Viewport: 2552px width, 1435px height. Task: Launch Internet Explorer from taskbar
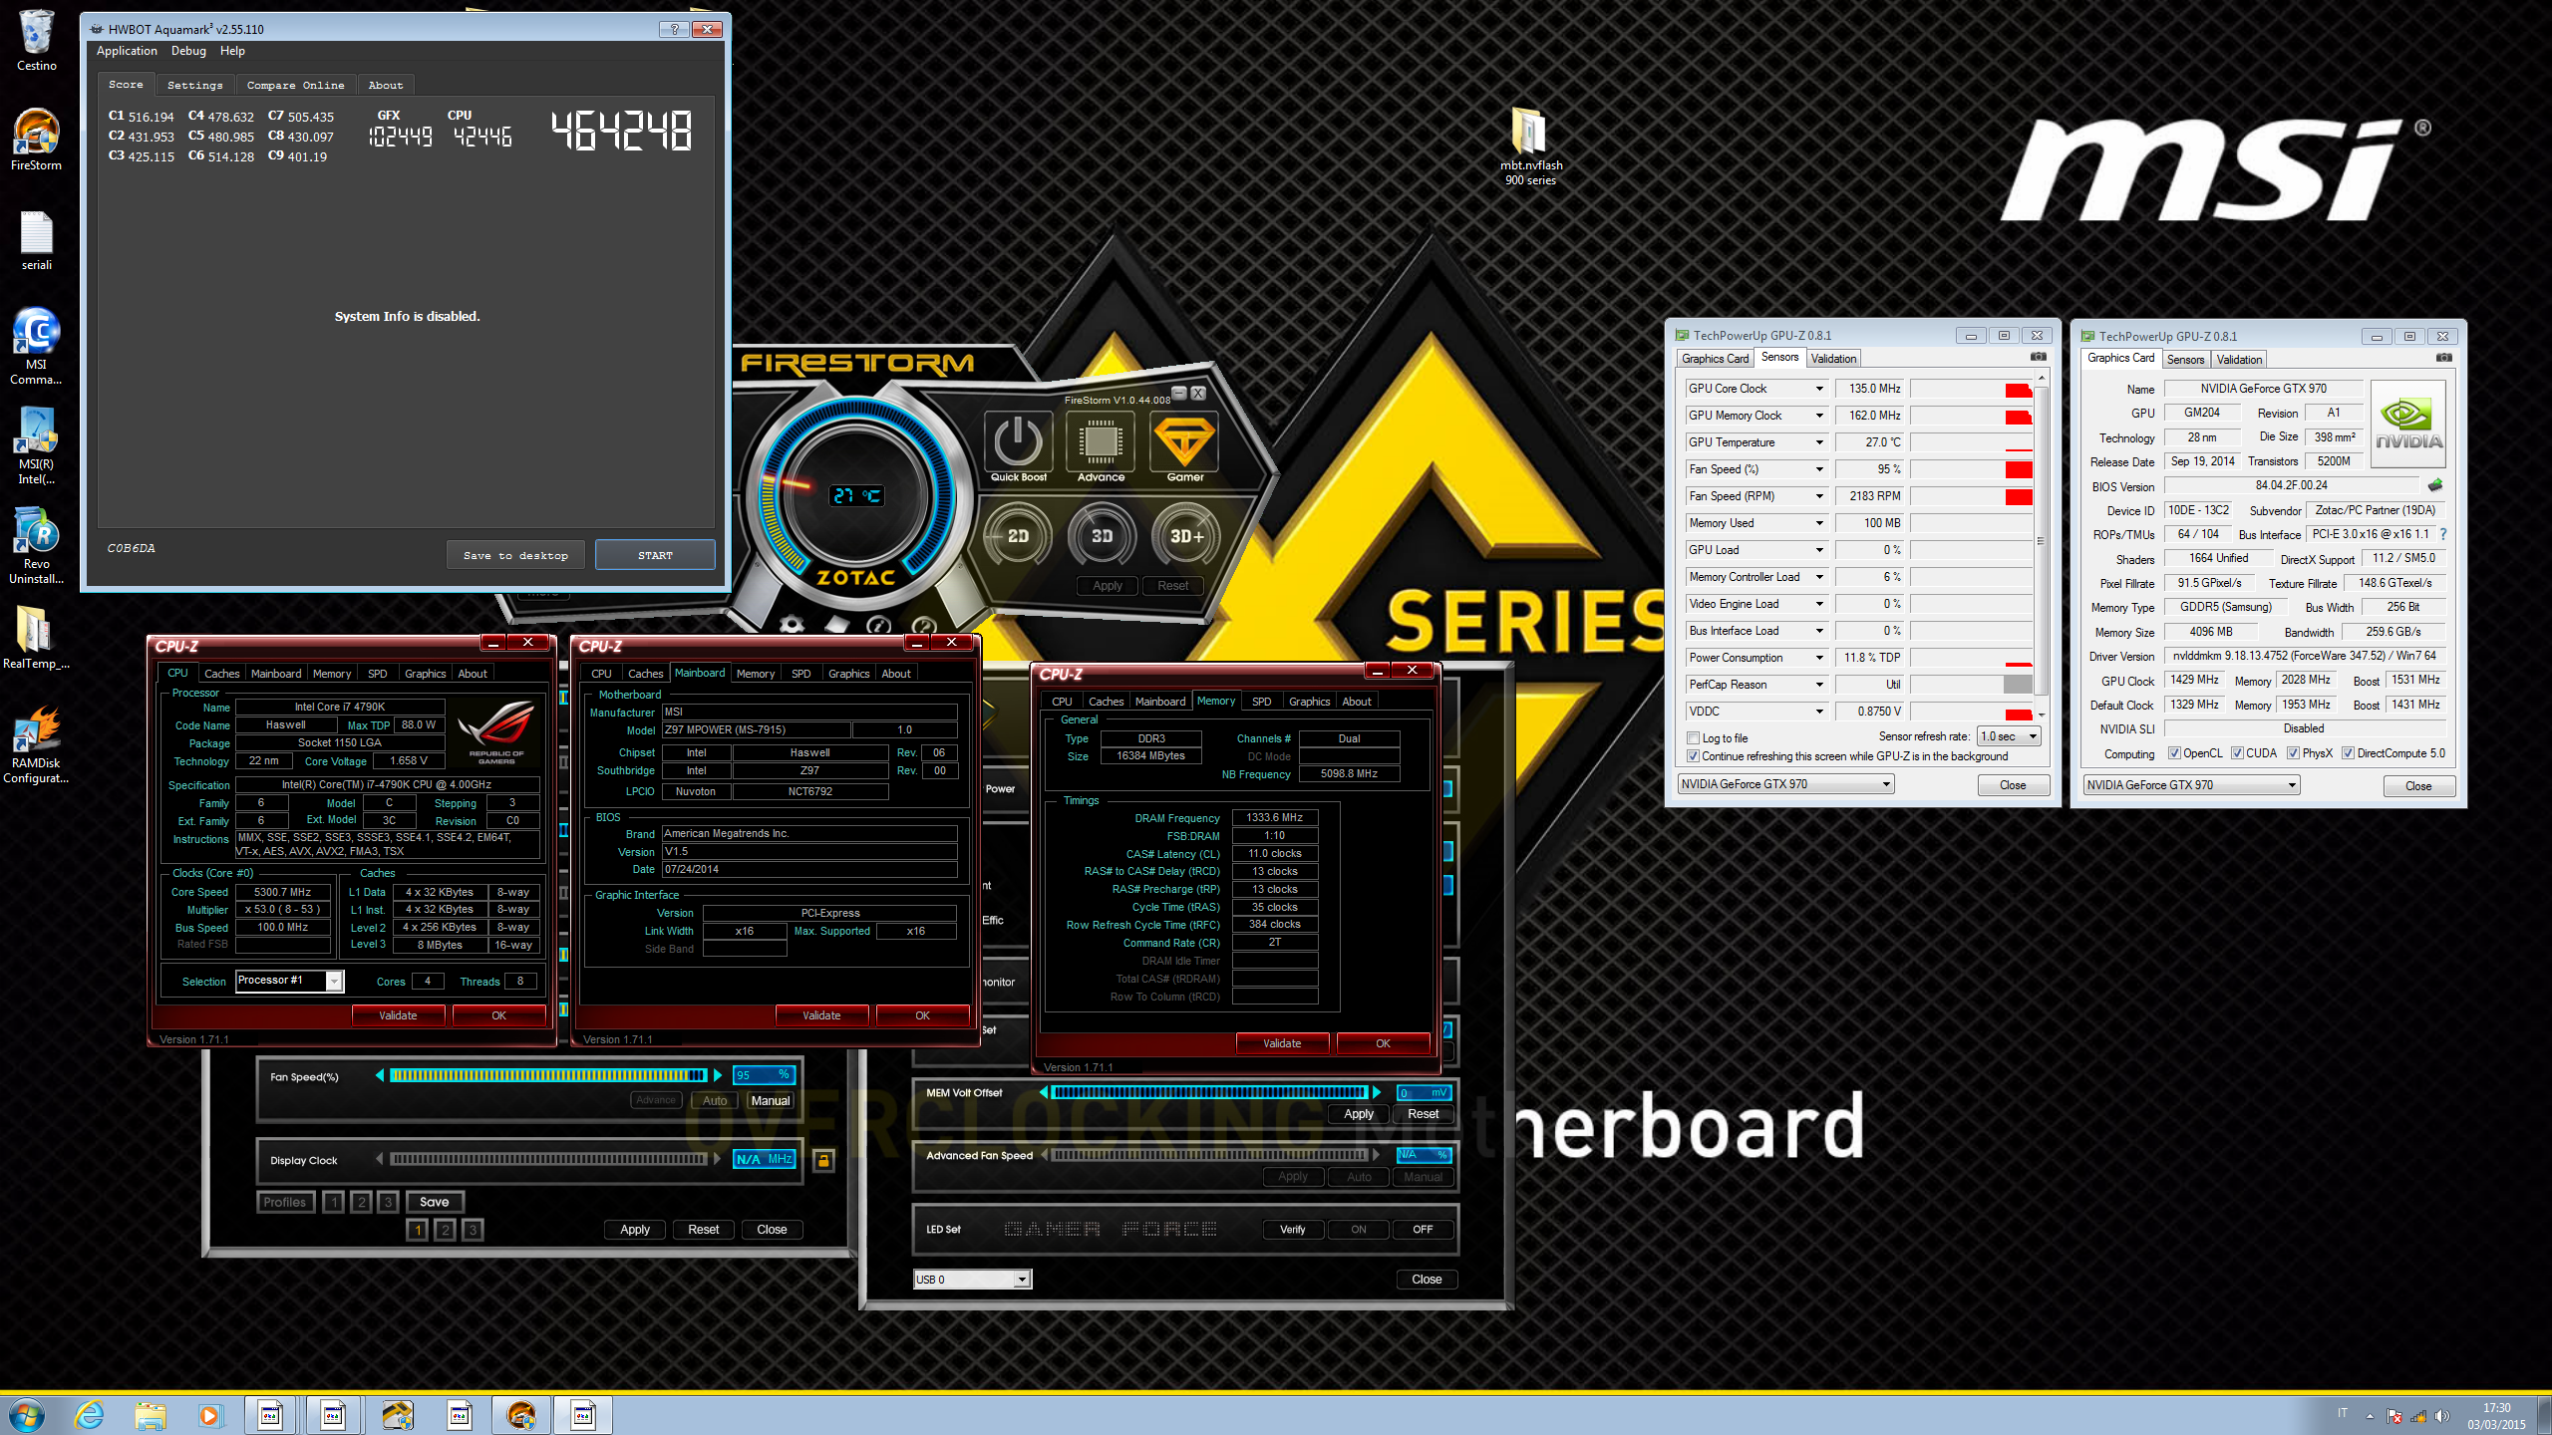point(89,1415)
